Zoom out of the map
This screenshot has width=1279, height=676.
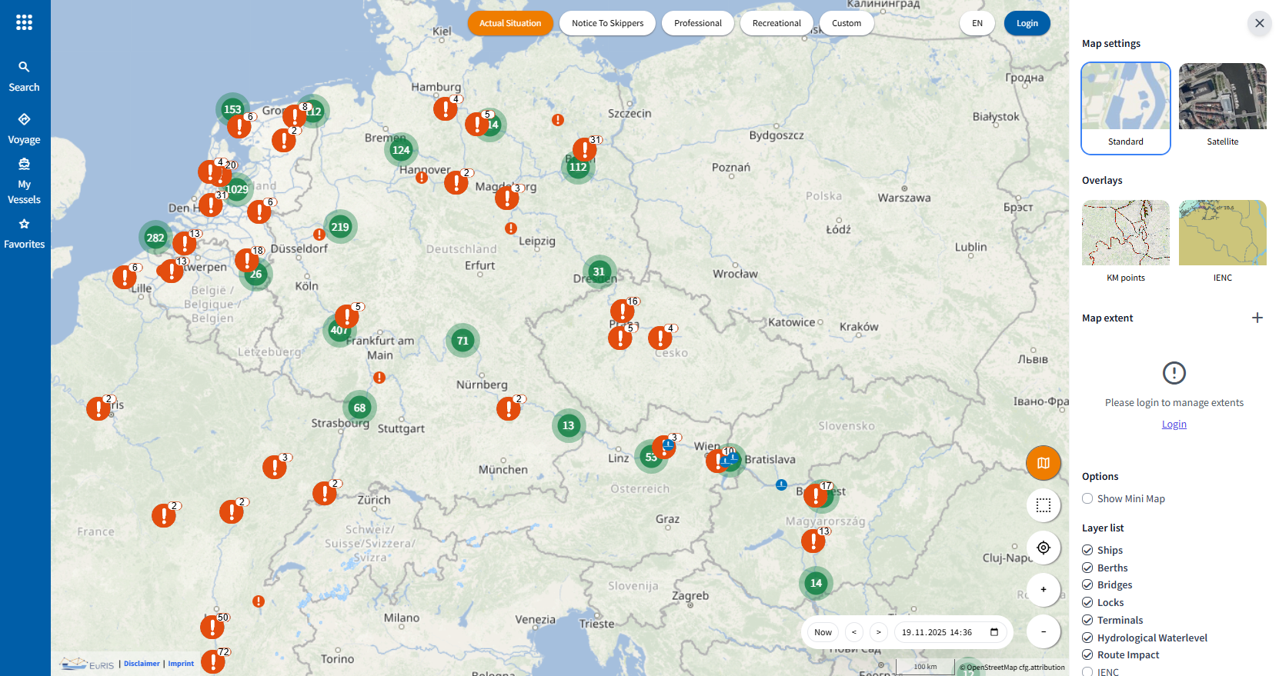(1043, 632)
